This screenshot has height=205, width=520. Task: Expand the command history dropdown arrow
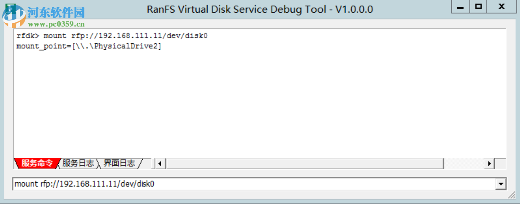pyautogui.click(x=501, y=184)
